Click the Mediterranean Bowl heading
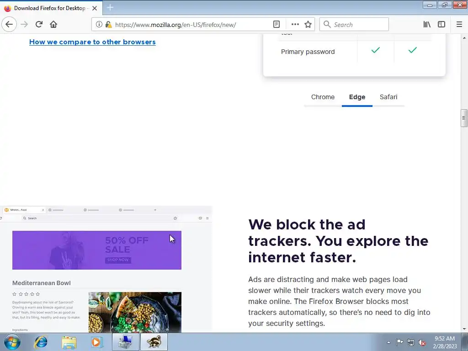The width and height of the screenshot is (468, 351). click(42, 283)
